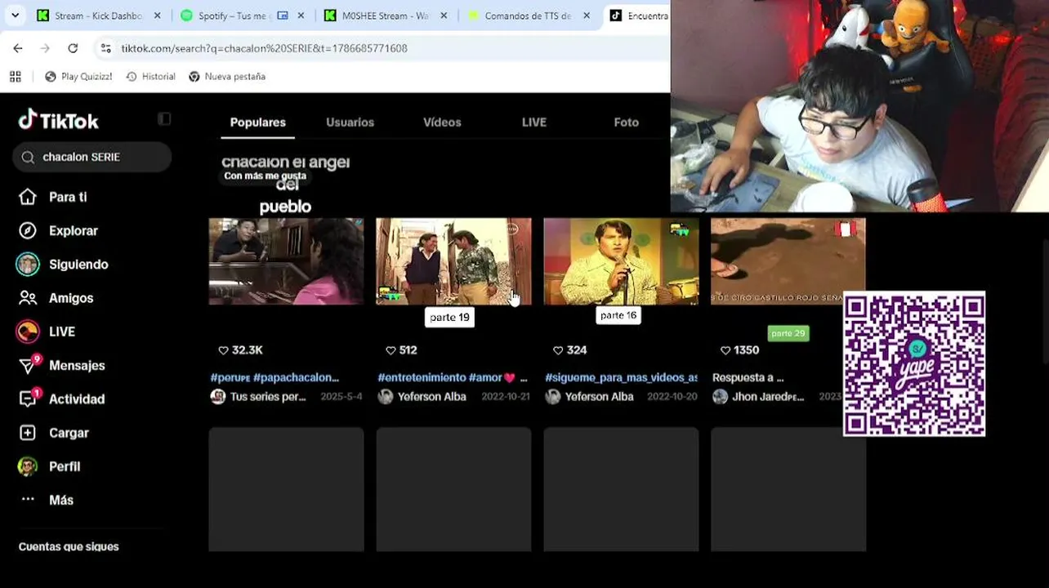Open the Mensajes icon with badge

pos(29,364)
